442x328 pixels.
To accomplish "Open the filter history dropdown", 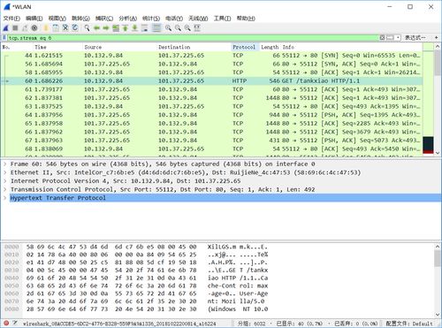I will coord(398,38).
